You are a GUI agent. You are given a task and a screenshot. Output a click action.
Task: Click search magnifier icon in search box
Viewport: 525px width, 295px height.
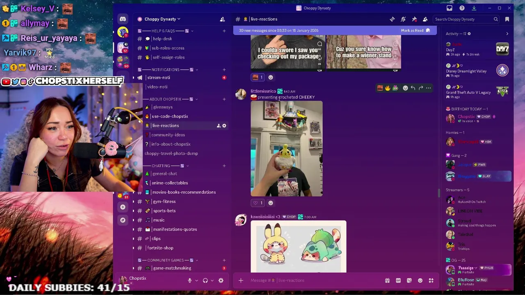click(x=495, y=19)
